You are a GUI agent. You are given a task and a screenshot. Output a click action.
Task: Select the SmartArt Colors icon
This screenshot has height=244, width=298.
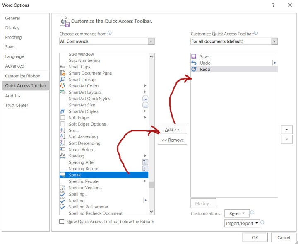(62, 86)
